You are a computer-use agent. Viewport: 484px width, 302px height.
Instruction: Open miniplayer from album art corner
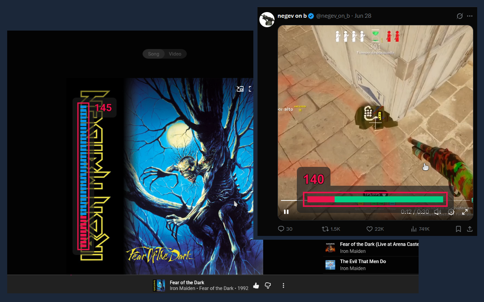(240, 89)
